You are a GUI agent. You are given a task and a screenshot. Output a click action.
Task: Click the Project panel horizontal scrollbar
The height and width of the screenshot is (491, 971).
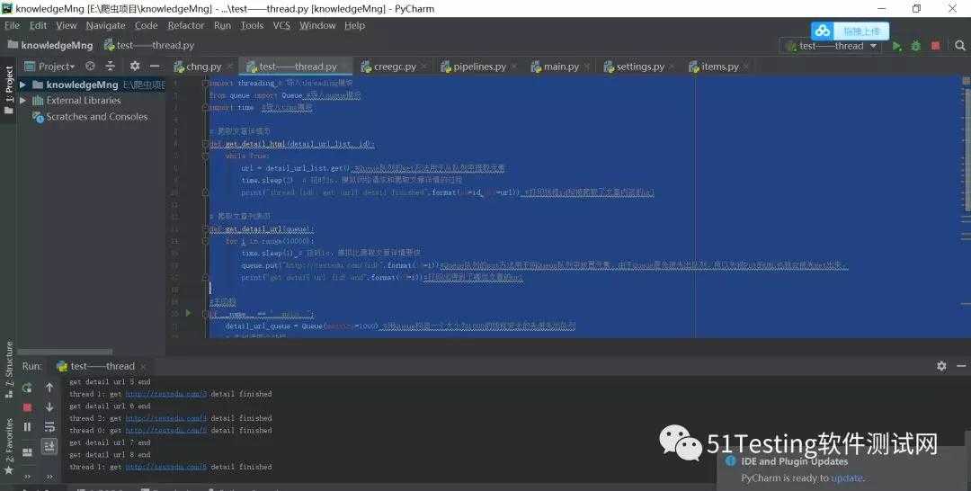tap(65, 352)
